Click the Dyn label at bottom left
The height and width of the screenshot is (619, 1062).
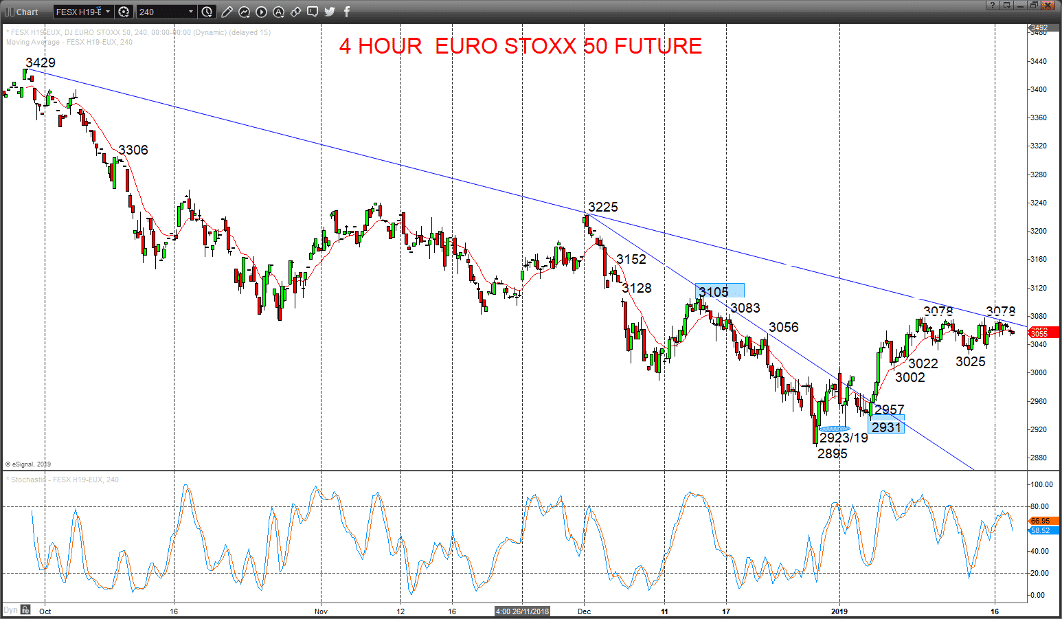pyautogui.click(x=10, y=609)
